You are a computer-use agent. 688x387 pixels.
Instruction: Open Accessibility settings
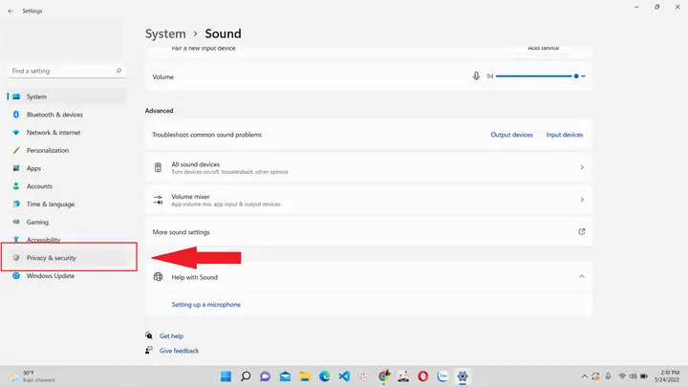pos(67,240)
